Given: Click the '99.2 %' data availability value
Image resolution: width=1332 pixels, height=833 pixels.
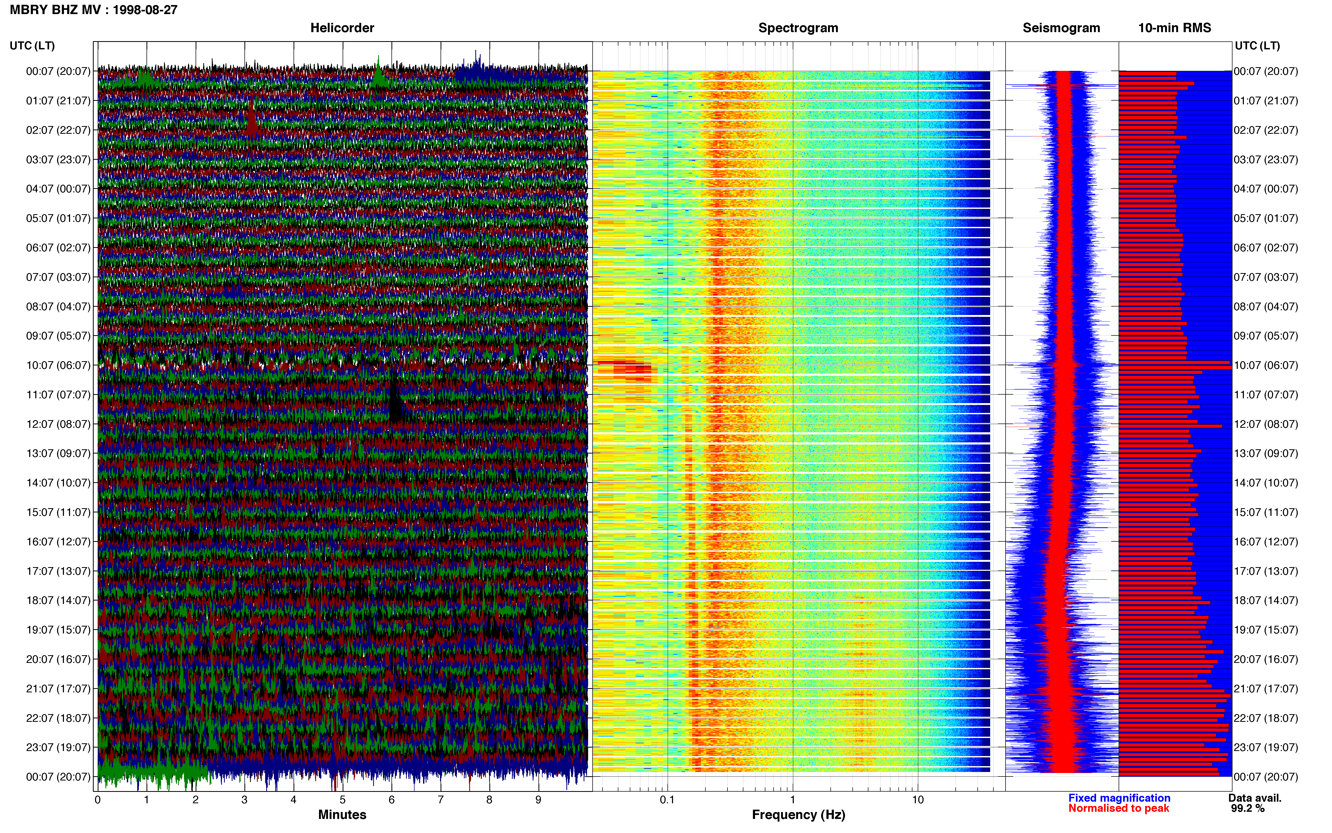Looking at the screenshot, I should [x=1248, y=808].
